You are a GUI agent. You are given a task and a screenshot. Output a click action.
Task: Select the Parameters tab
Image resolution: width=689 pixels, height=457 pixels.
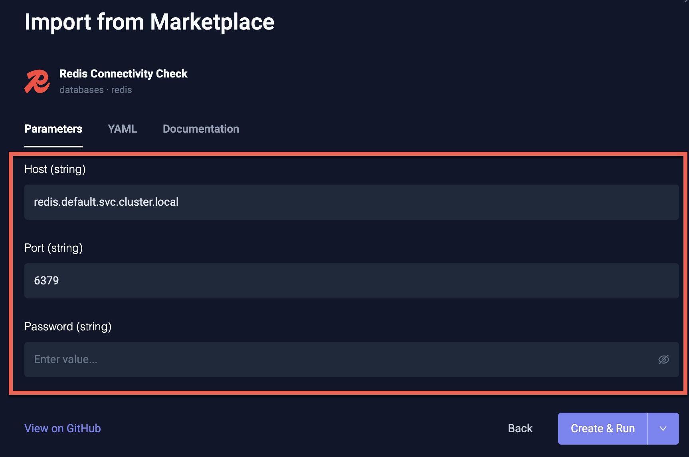coord(53,129)
